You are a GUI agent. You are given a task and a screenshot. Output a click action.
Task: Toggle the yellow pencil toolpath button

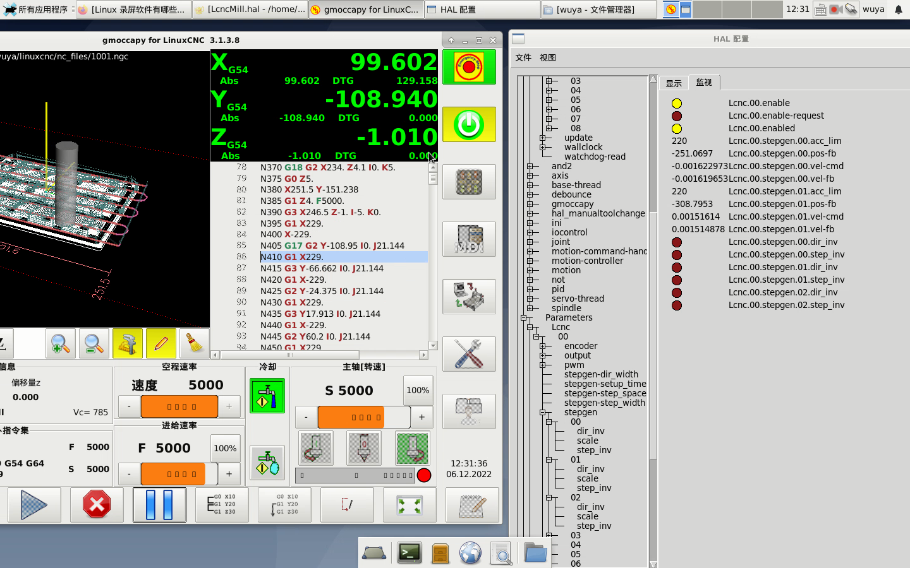click(x=161, y=344)
